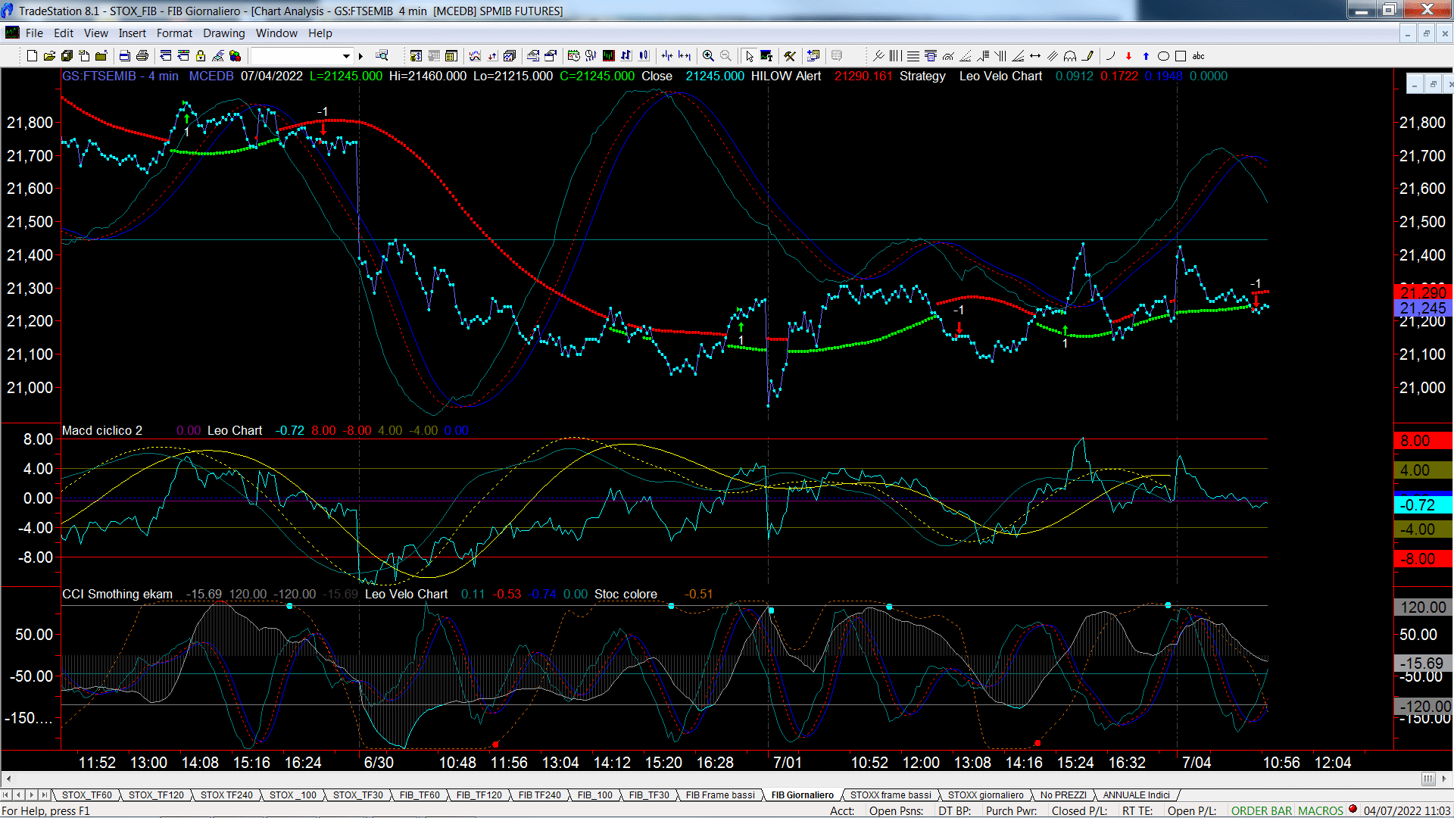The image size is (1454, 818).
Task: Click the hammer format tool icon
Action: (790, 55)
